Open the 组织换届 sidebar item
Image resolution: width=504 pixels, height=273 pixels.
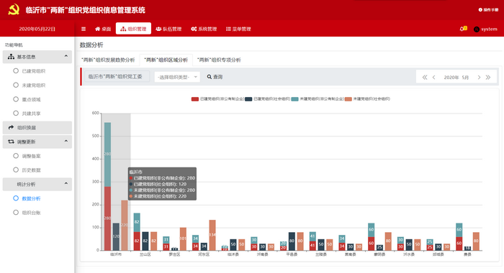click(37, 128)
